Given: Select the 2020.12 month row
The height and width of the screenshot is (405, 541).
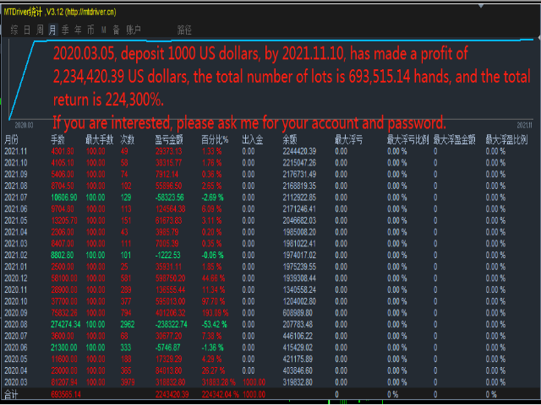Looking at the screenshot, I should (270, 278).
